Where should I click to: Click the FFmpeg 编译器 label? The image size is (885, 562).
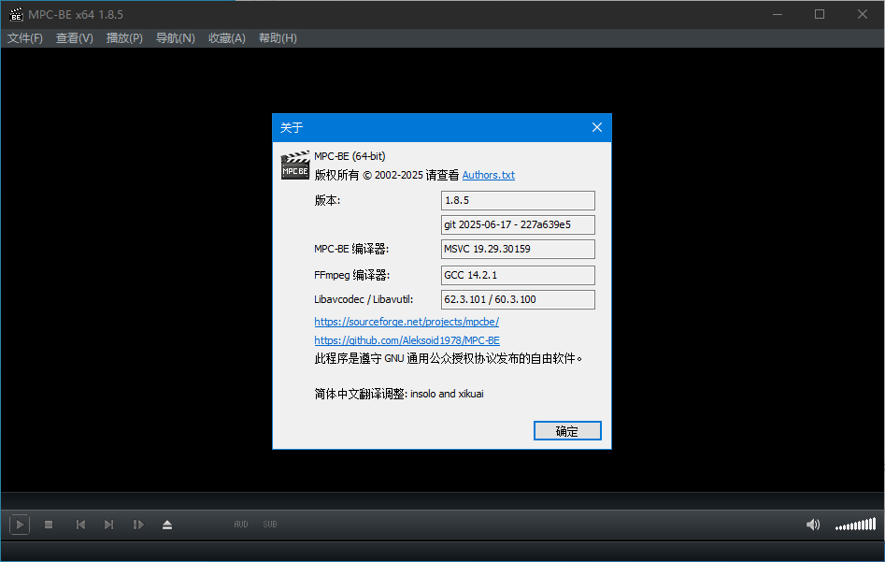351,275
